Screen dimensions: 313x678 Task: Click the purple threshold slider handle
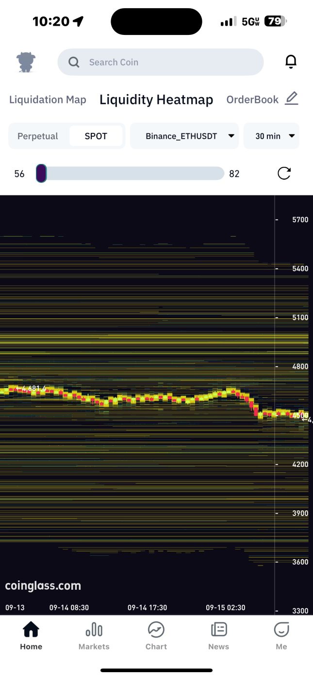(41, 174)
